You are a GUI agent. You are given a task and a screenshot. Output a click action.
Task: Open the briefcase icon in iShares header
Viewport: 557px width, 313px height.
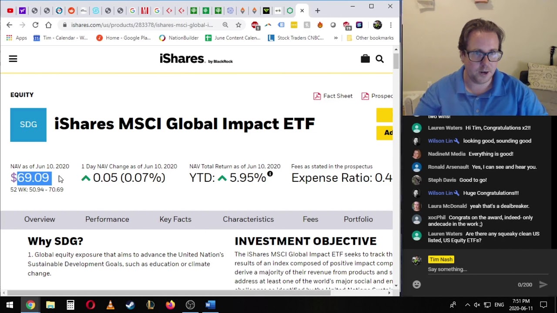pos(365,59)
